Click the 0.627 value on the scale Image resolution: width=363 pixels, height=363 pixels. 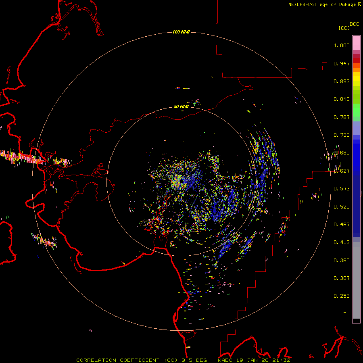pos(342,171)
